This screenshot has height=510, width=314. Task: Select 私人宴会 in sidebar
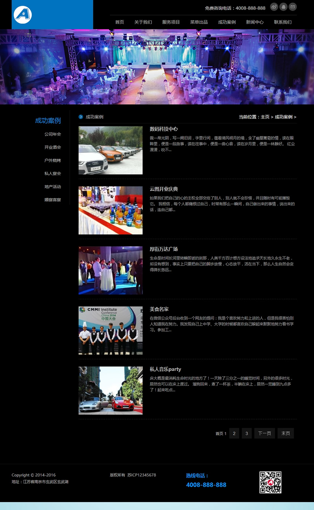pyautogui.click(x=53, y=173)
